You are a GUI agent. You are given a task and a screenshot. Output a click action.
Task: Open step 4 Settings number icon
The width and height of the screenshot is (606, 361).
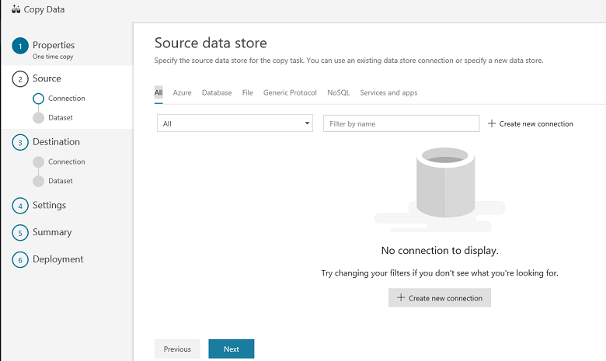[x=19, y=206]
